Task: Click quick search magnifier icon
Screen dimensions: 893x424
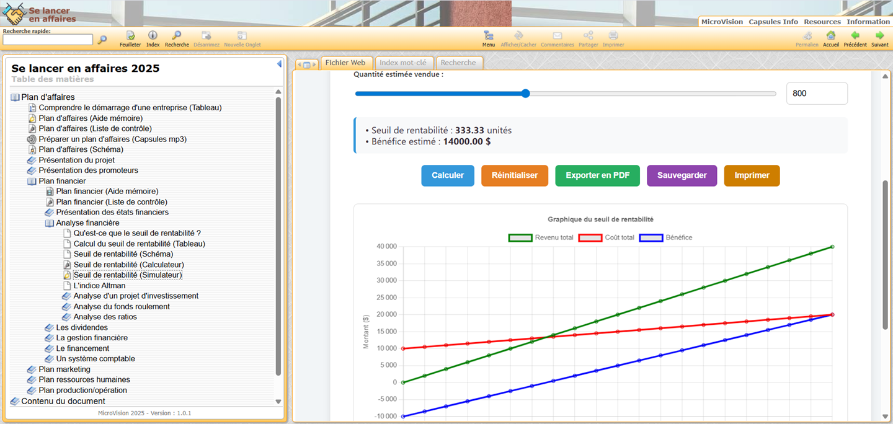Action: tap(102, 40)
